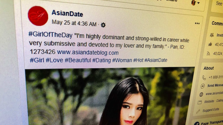Click the followers feed icon
The height and width of the screenshot is (125, 223).
tap(208, 53)
